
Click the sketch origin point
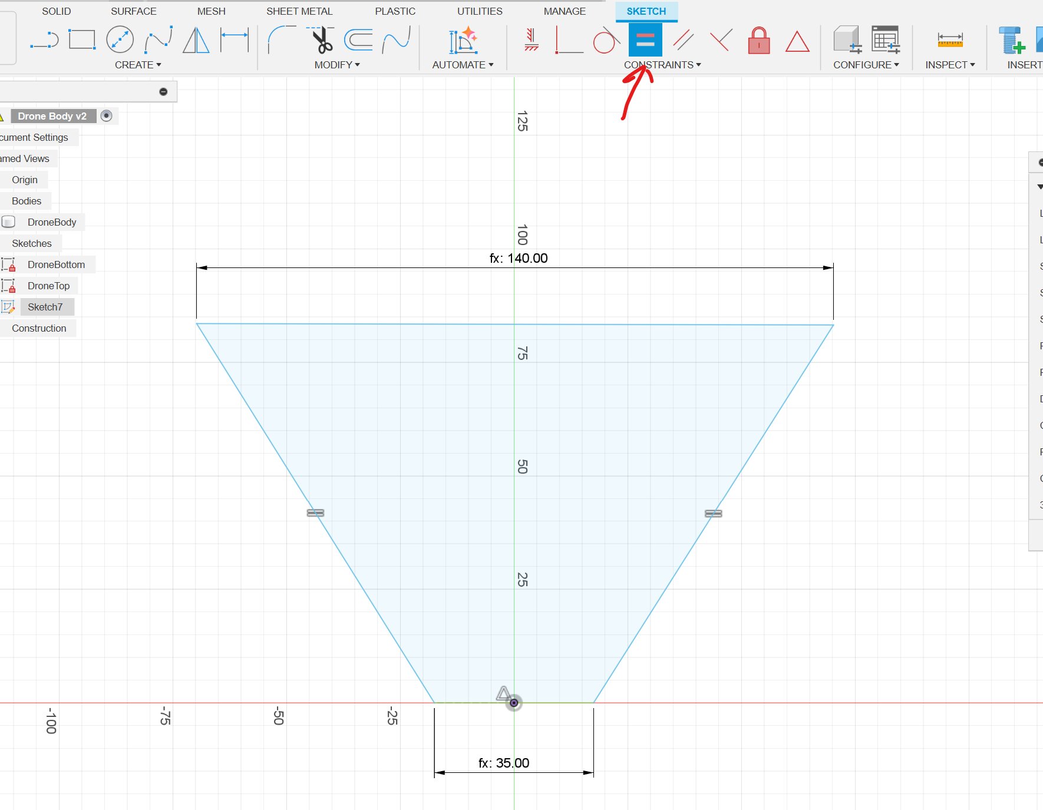(x=514, y=703)
